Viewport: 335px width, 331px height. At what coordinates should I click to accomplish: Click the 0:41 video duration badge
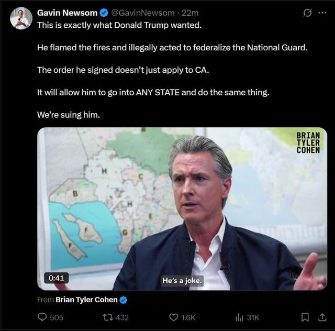tap(57, 278)
